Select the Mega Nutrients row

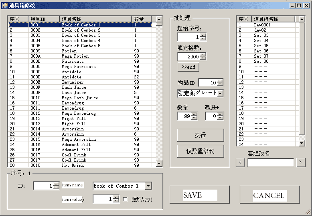[x=79, y=66]
